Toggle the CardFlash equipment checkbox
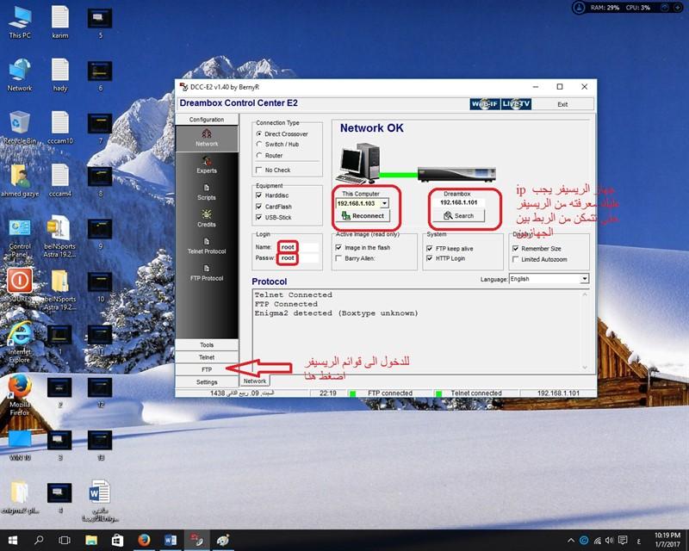The width and height of the screenshot is (689, 551). [259, 207]
